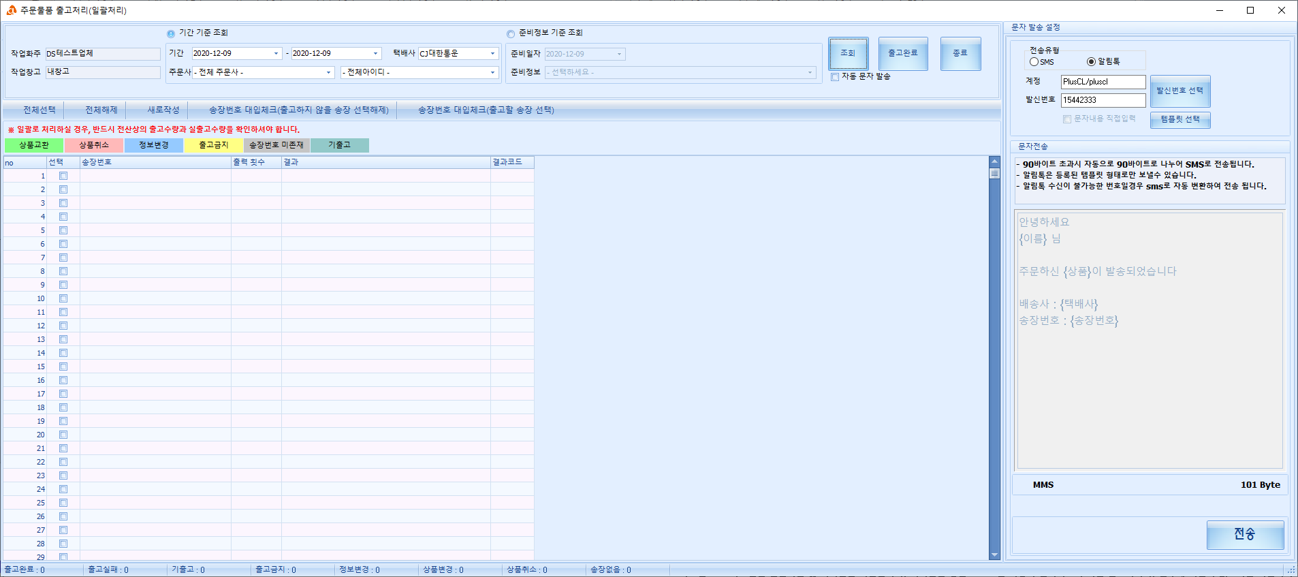Click 템플릿 선택 button
Screen dimensions: 1298x577
[x=1180, y=120]
